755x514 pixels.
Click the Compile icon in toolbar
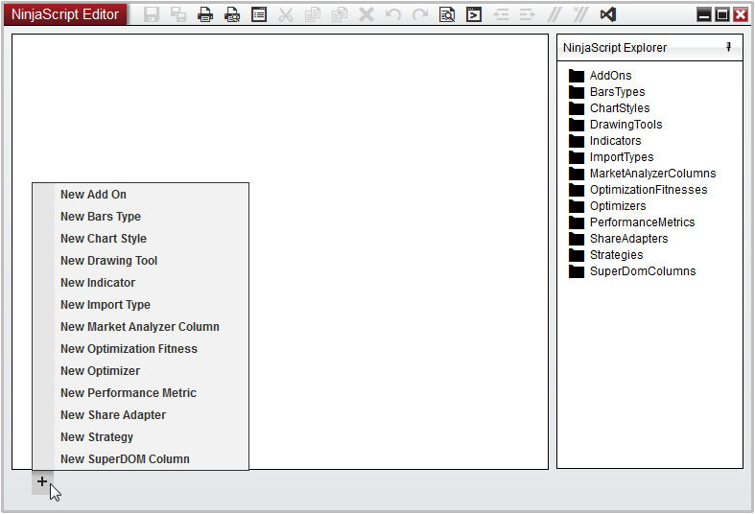[x=474, y=14]
